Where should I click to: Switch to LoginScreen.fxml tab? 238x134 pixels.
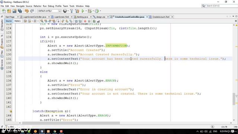tap(61, 17)
